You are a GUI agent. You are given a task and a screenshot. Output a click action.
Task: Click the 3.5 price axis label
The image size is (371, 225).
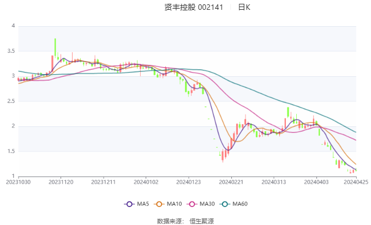pos(12,51)
